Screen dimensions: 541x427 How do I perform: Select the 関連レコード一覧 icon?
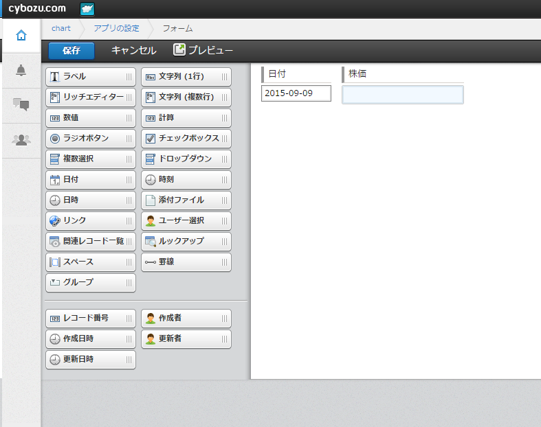tap(55, 242)
